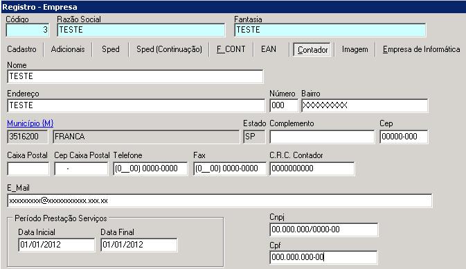Focus the Endereço text field
This screenshot has height=269, width=466.
(136, 105)
